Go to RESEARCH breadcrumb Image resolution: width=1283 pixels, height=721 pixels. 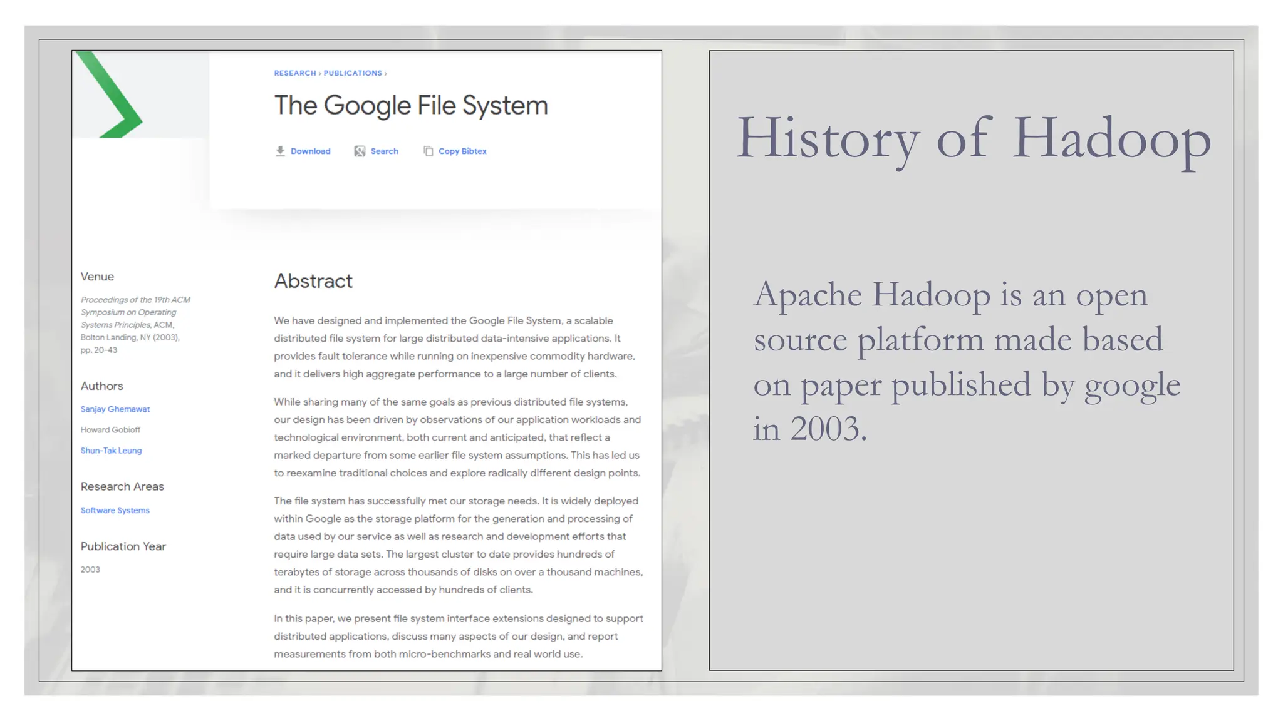pos(295,73)
